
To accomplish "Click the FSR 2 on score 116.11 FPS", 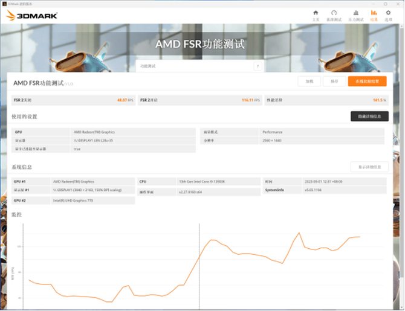I will tap(250, 100).
